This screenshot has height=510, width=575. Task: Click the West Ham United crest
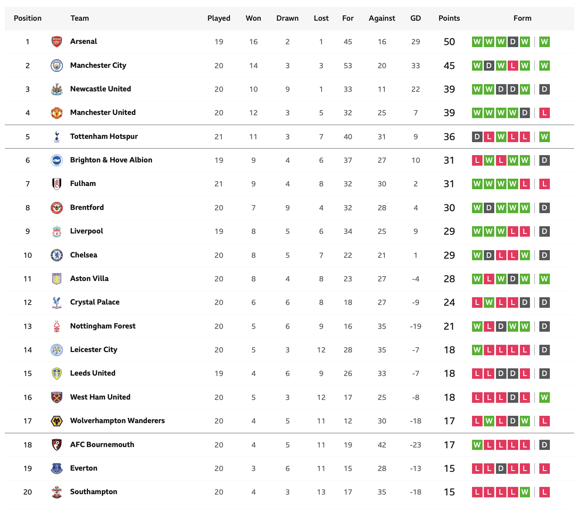(x=57, y=397)
